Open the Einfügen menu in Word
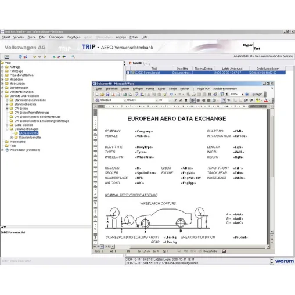This screenshot has width=295, height=295. (x=138, y=89)
